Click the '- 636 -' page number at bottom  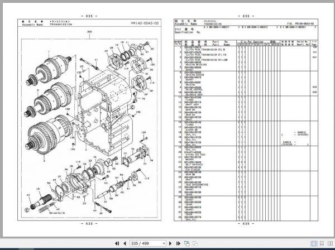[246, 224]
